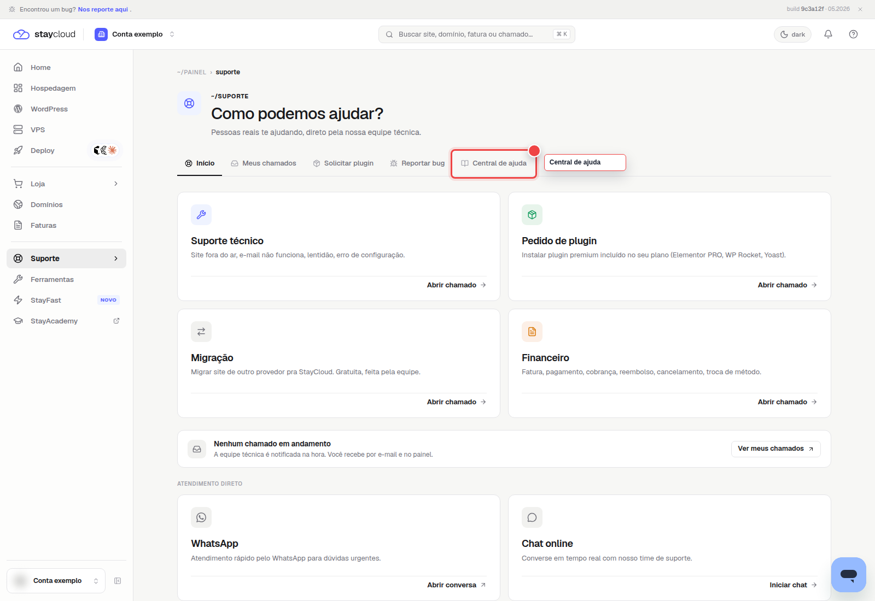875x601 pixels.
Task: Click the staycloud logo
Action: [x=44, y=34]
